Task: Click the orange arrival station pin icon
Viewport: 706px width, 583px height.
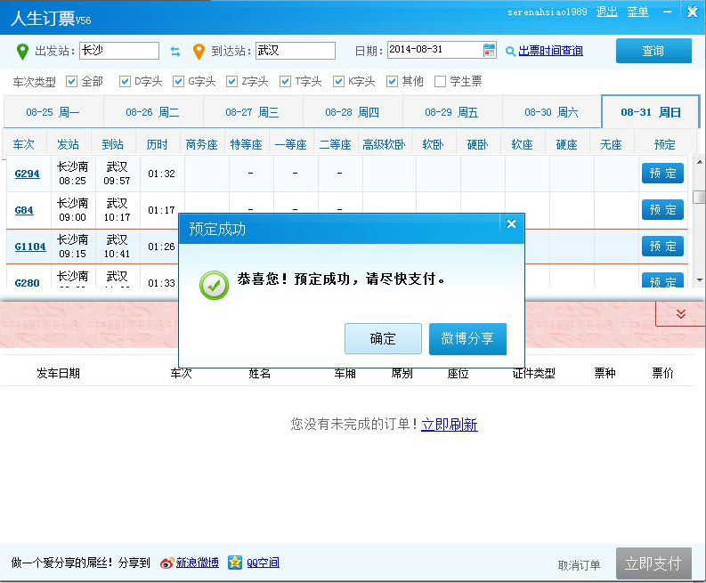Action: point(199,51)
